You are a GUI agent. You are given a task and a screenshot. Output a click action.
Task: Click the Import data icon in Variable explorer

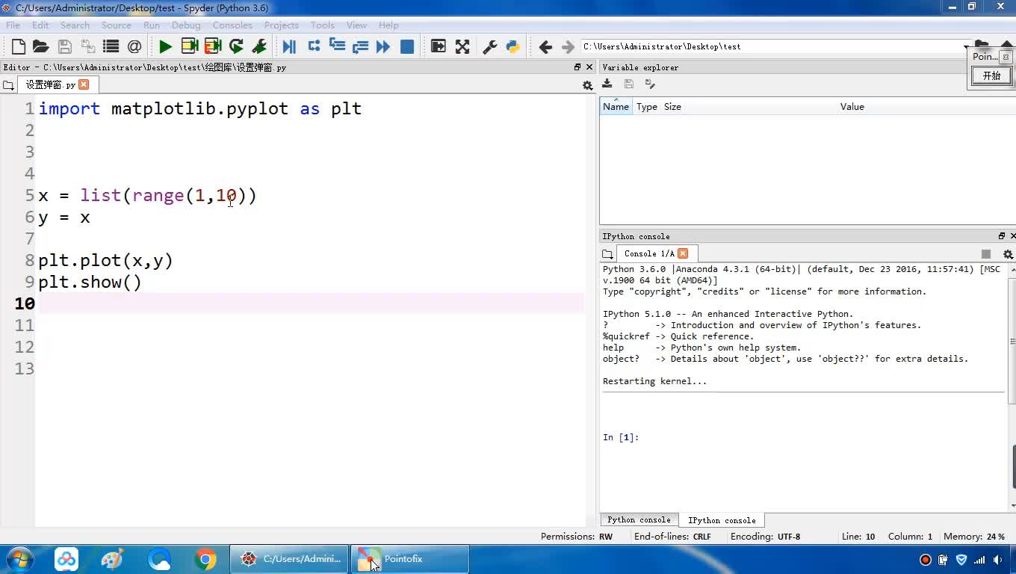tap(607, 84)
